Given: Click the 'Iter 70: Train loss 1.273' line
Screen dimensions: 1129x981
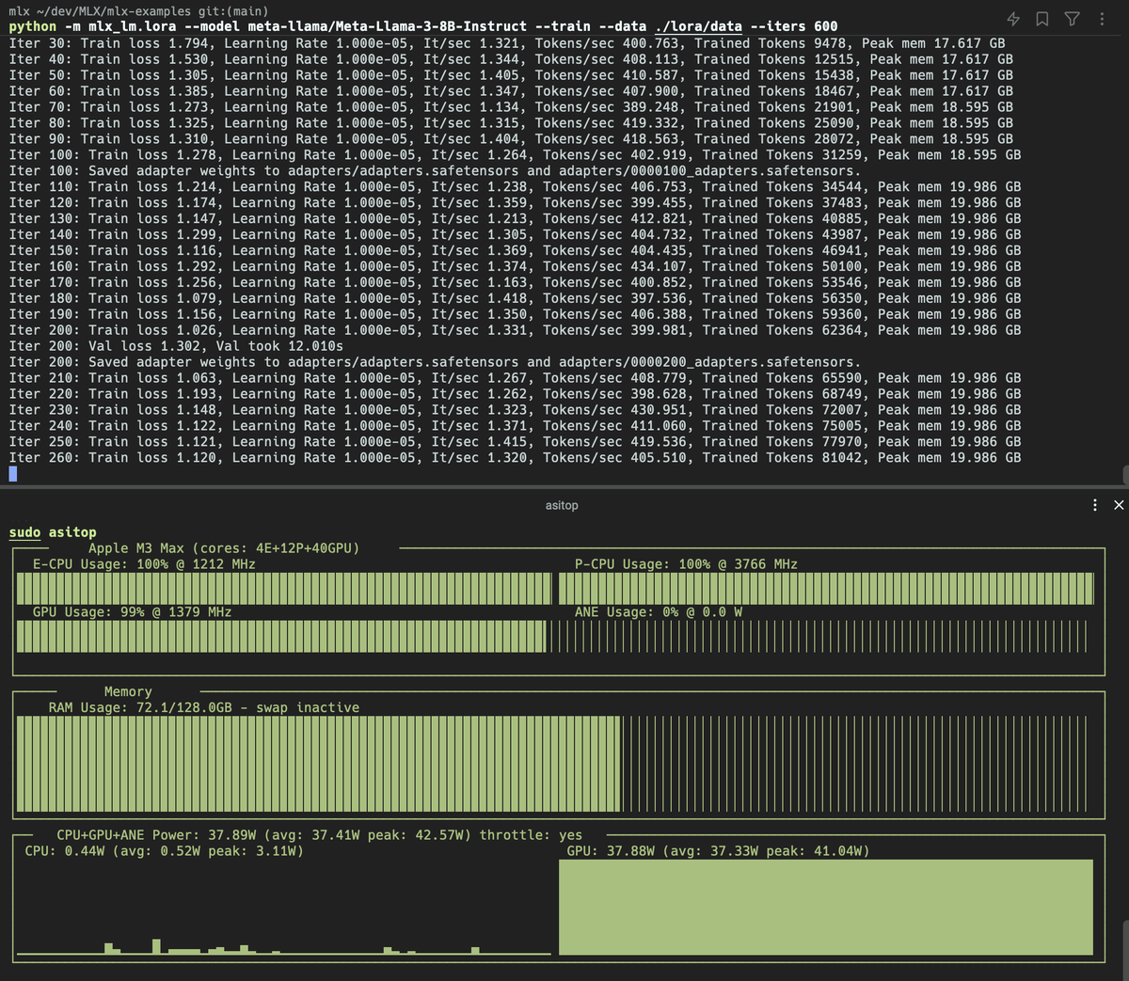Looking at the screenshot, I should coord(511,107).
